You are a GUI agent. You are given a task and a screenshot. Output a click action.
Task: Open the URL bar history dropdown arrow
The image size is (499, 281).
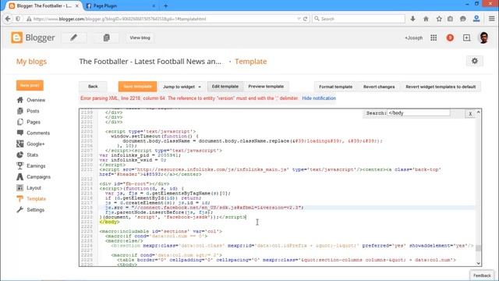299,19
